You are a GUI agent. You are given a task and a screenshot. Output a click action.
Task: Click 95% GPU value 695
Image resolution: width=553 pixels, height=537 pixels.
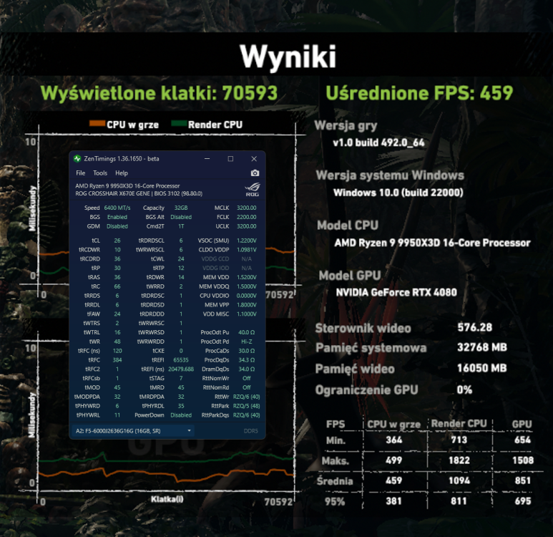[523, 501]
